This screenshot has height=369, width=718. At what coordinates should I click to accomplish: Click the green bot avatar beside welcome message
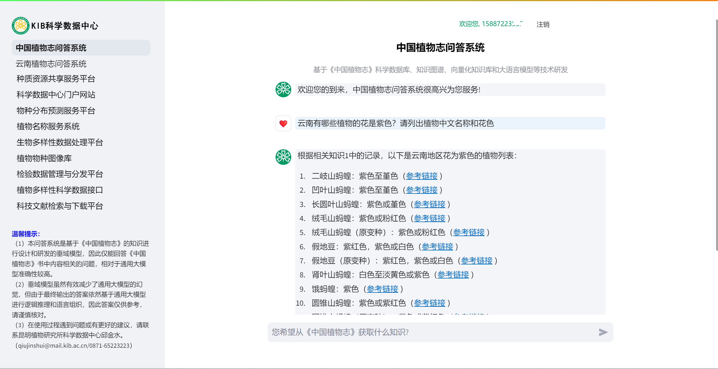[x=283, y=90]
